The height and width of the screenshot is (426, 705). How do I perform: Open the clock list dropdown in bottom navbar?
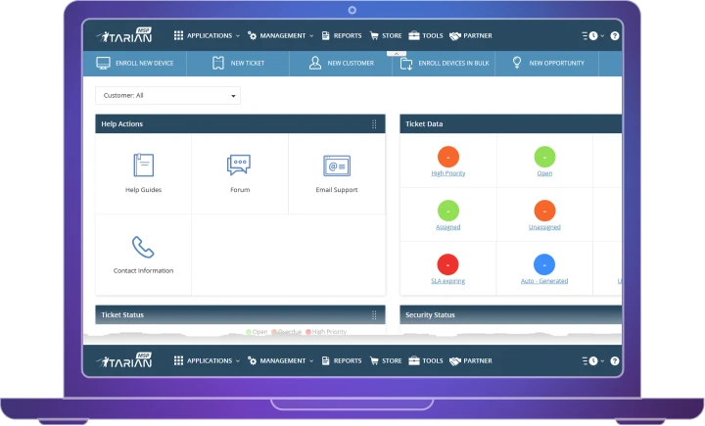click(593, 360)
